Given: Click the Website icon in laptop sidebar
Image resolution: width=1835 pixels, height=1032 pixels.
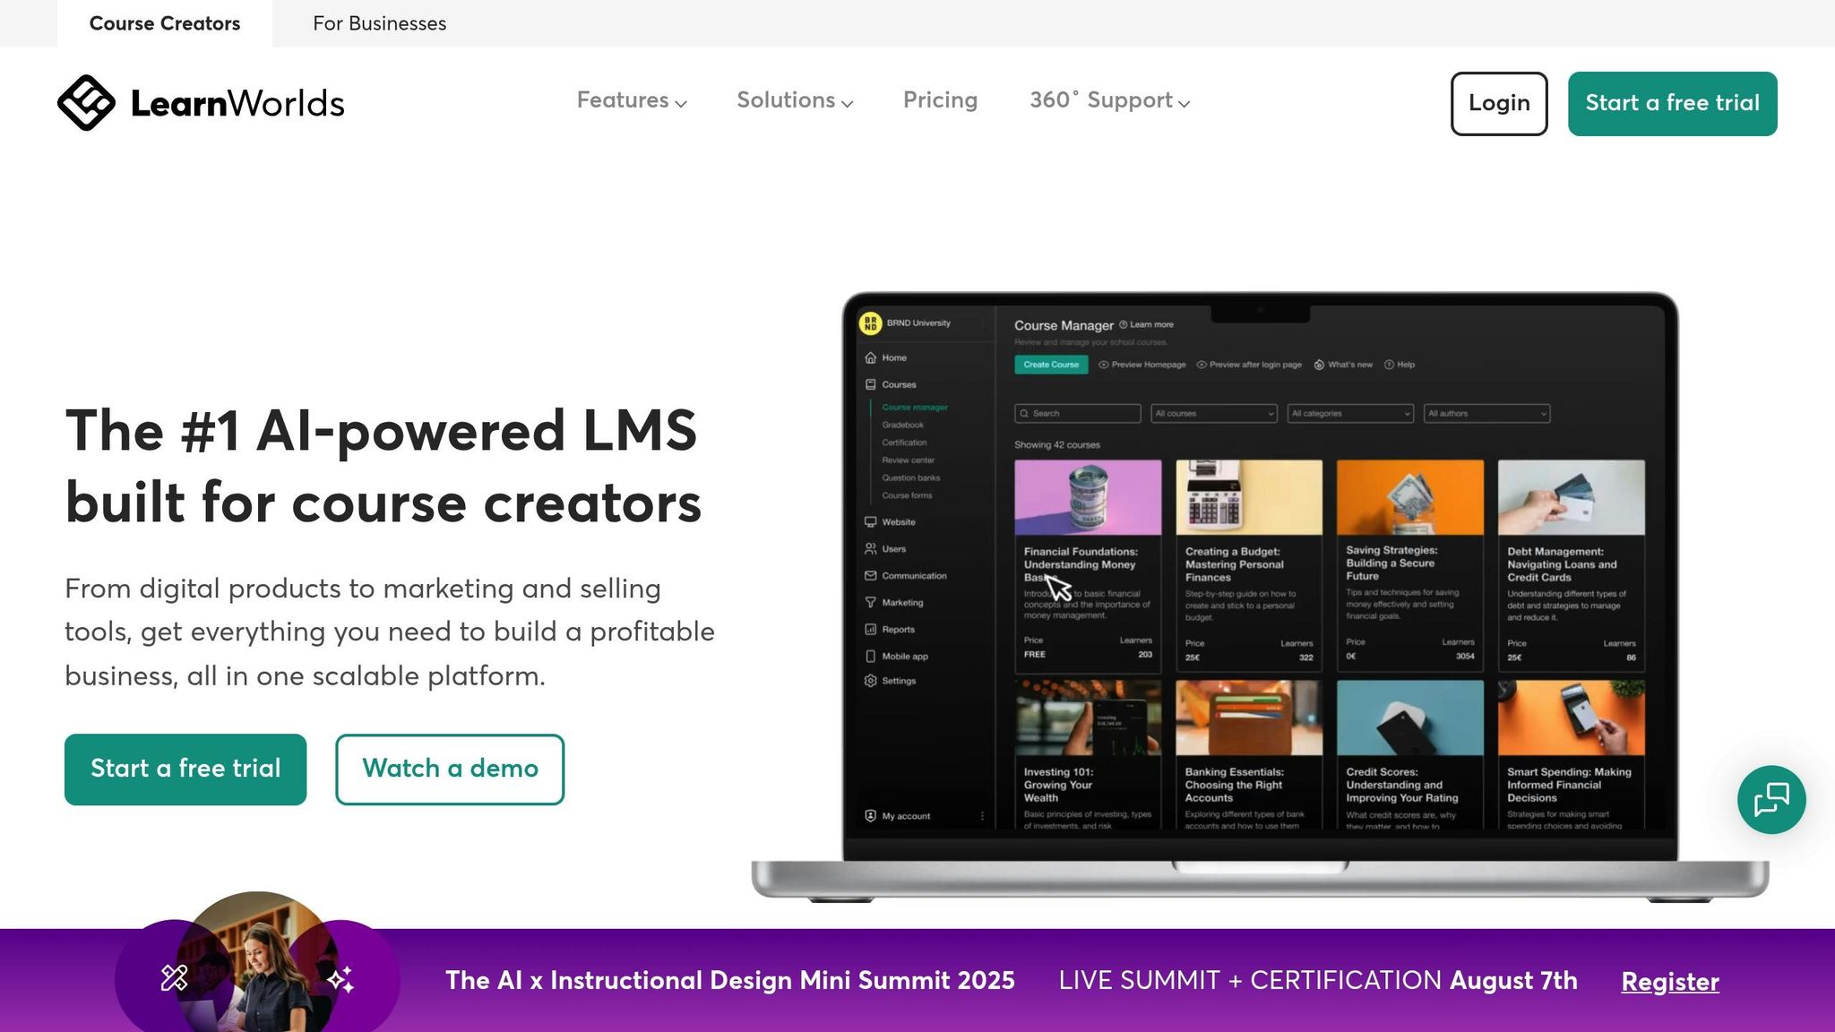Looking at the screenshot, I should pyautogui.click(x=870, y=521).
